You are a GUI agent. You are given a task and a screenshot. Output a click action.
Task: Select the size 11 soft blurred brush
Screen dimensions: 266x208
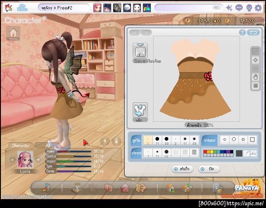click(185, 140)
